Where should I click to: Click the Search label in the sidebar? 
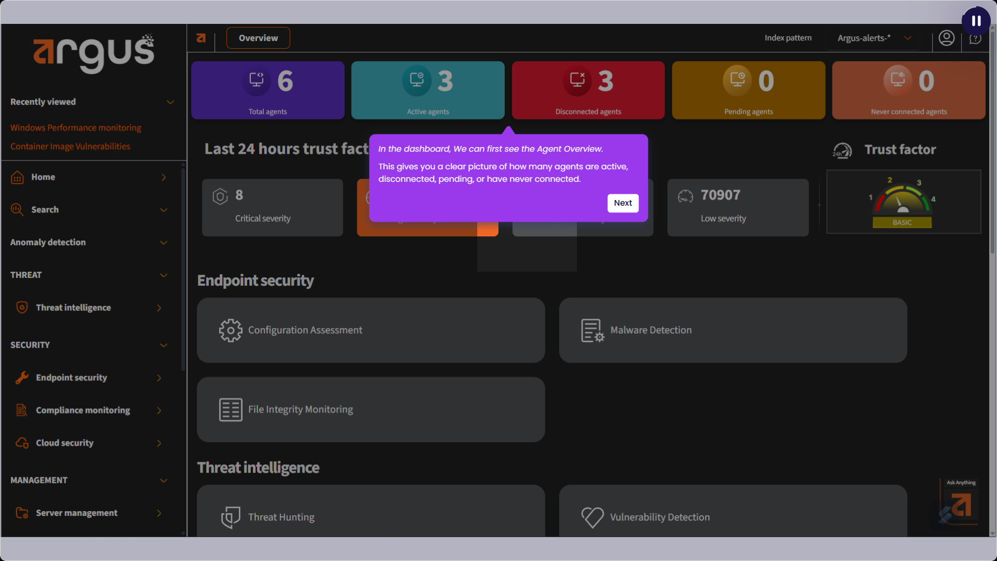(x=45, y=210)
